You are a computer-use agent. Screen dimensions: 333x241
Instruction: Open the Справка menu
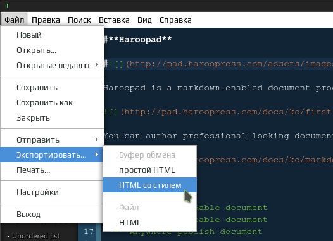click(x=175, y=20)
